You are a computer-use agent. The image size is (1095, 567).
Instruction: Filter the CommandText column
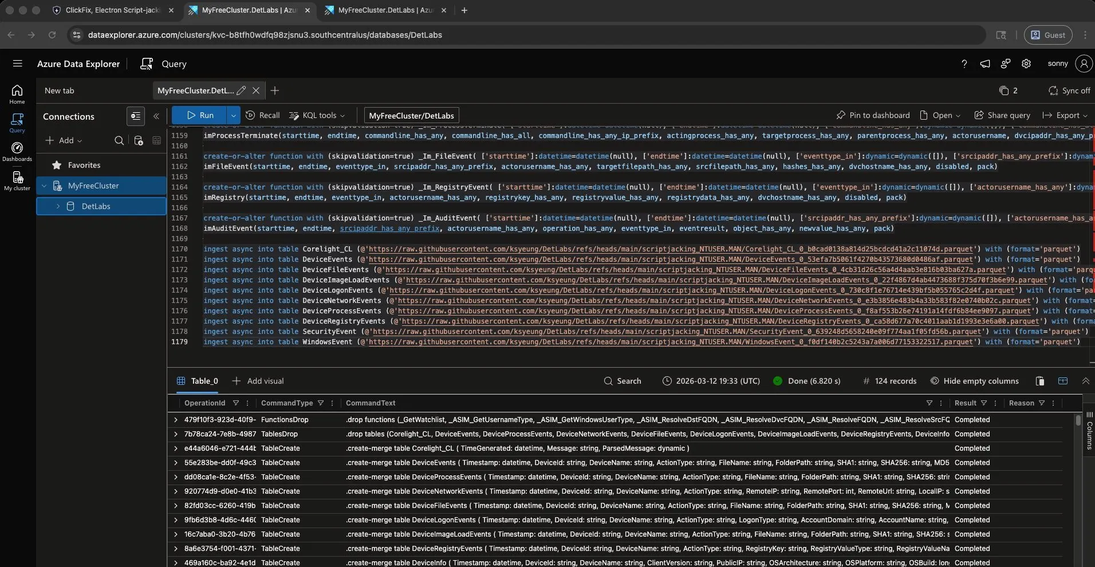pyautogui.click(x=929, y=403)
